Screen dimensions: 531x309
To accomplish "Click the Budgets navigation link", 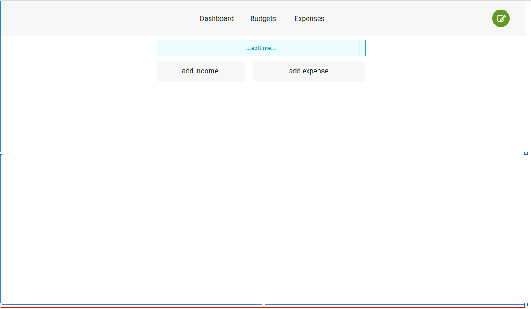I will pyautogui.click(x=263, y=18).
